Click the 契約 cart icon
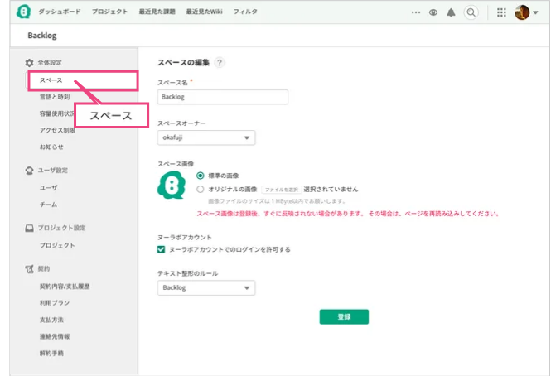551x376 pixels. [29, 269]
